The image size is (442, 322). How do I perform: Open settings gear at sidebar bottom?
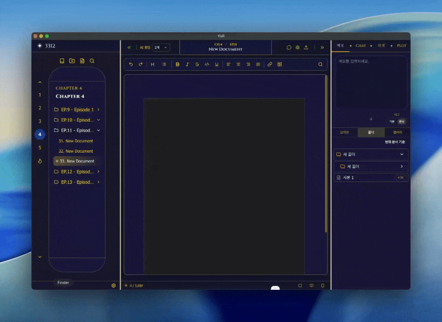tap(114, 285)
